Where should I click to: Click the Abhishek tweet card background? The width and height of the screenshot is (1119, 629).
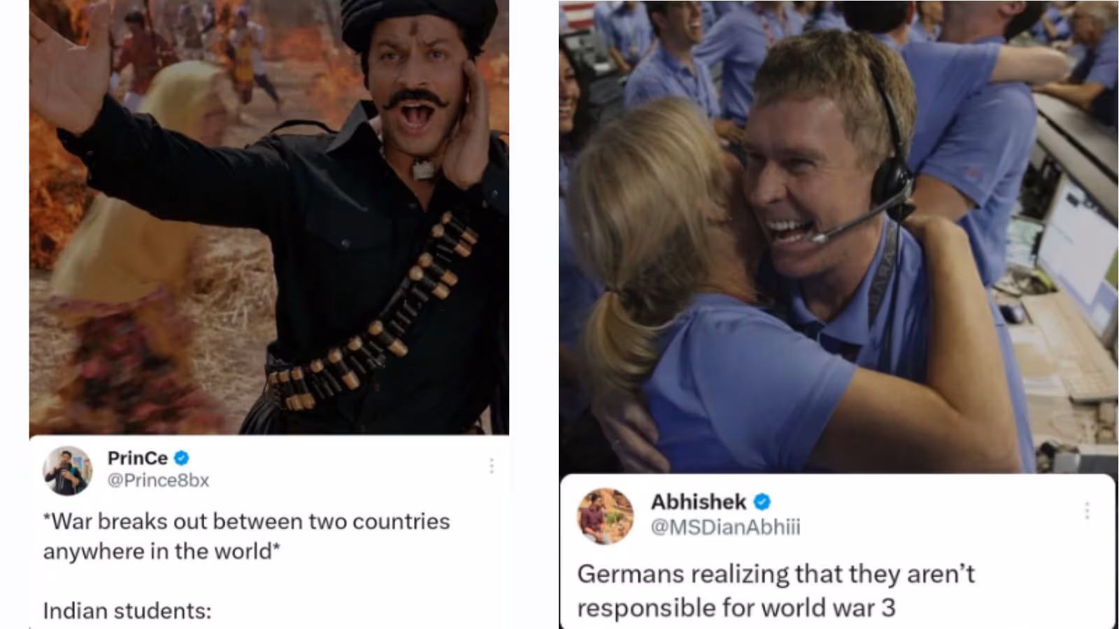coord(836,551)
